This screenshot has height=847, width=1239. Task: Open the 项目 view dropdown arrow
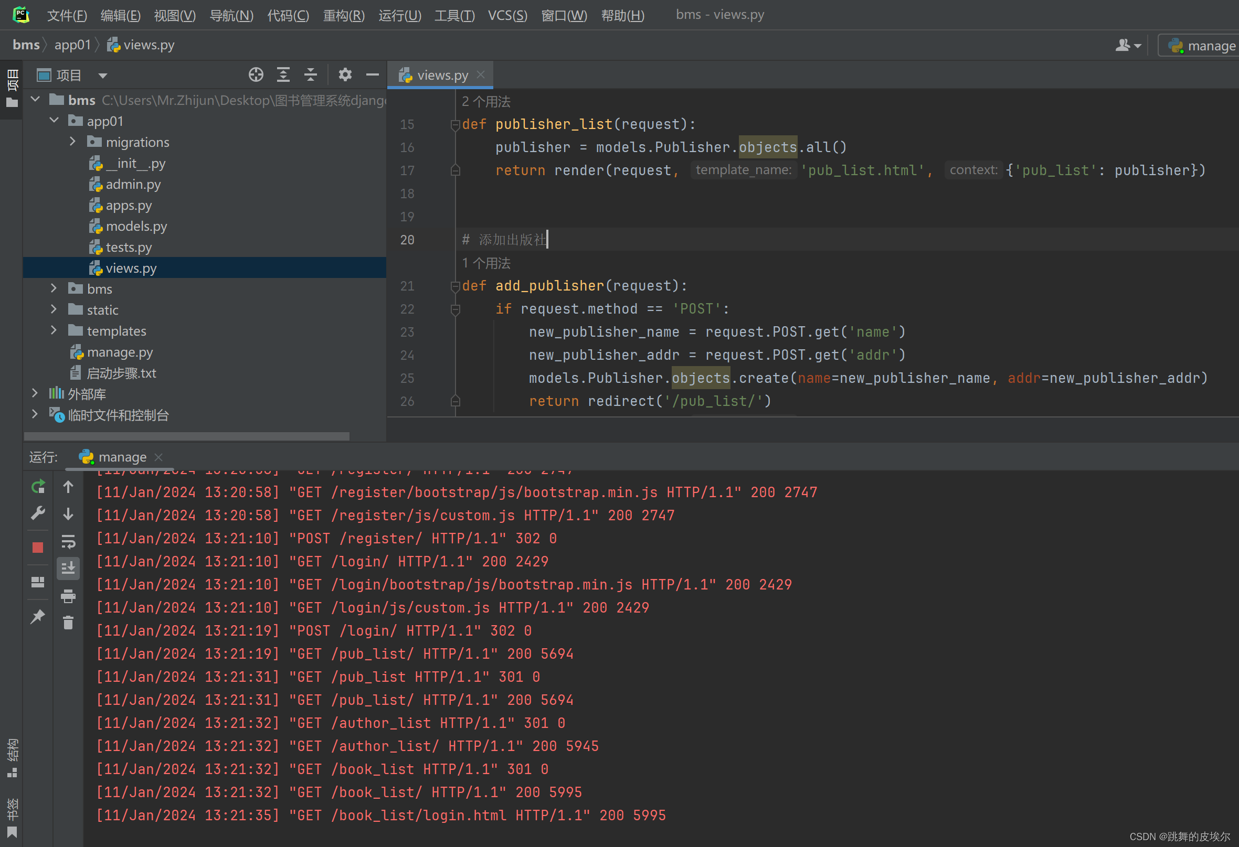coord(103,76)
